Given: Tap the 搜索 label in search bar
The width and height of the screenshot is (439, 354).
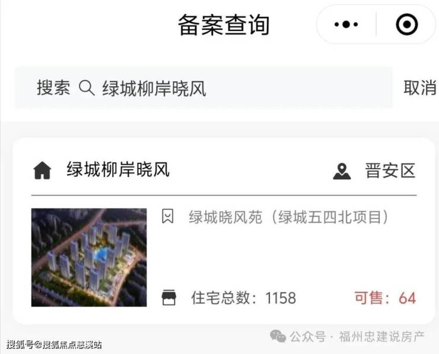Looking at the screenshot, I should click(53, 88).
